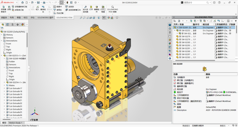Collapse the (-) SW-02253<1> component node

tap(2, 56)
